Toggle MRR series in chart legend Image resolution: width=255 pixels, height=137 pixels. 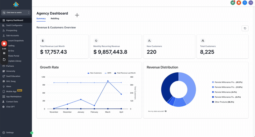[x=108, y=73]
